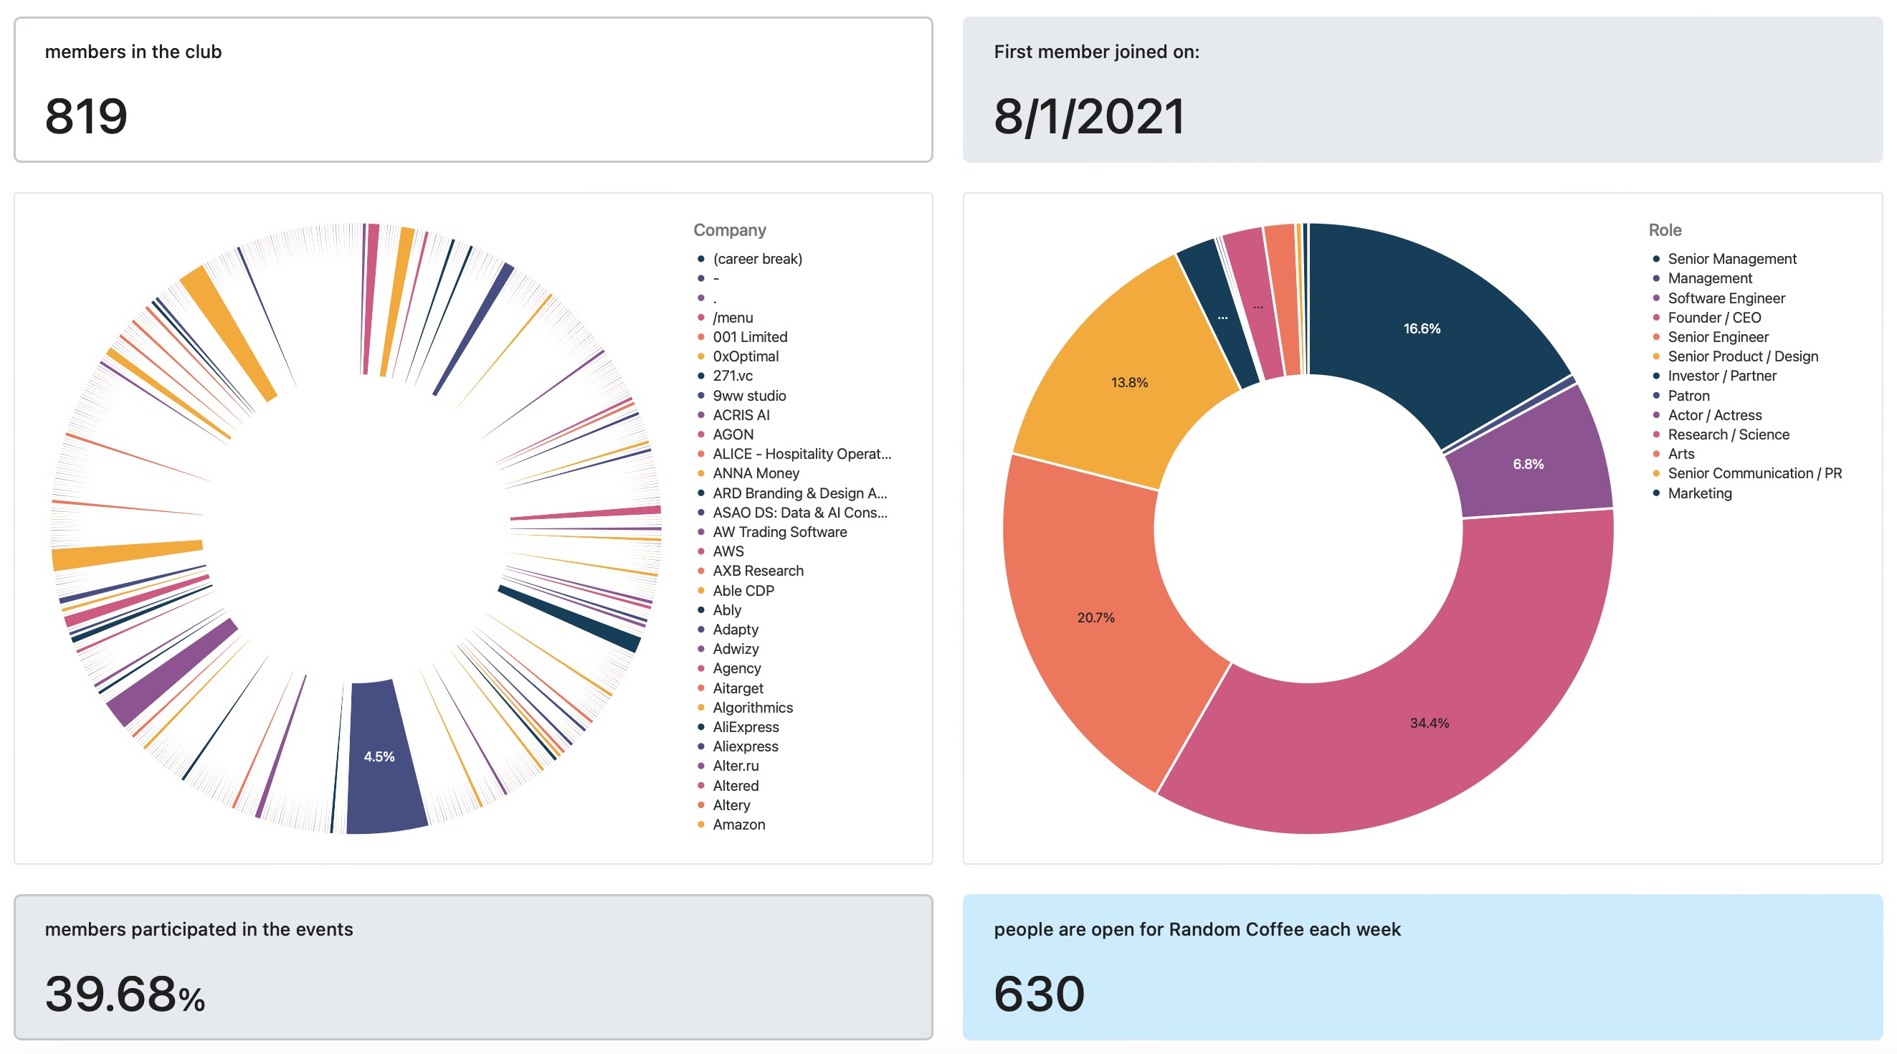Select the 13.8% Role chart slice

pyautogui.click(x=1129, y=382)
